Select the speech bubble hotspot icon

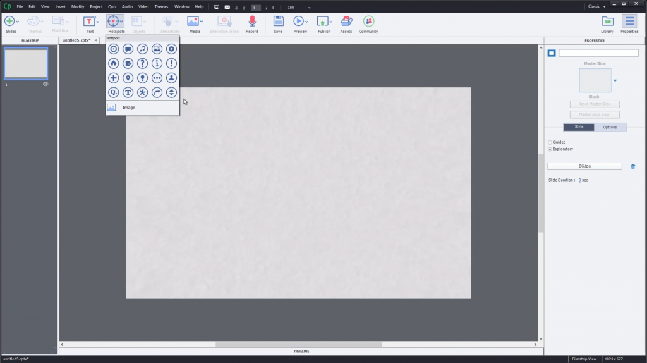pos(128,49)
